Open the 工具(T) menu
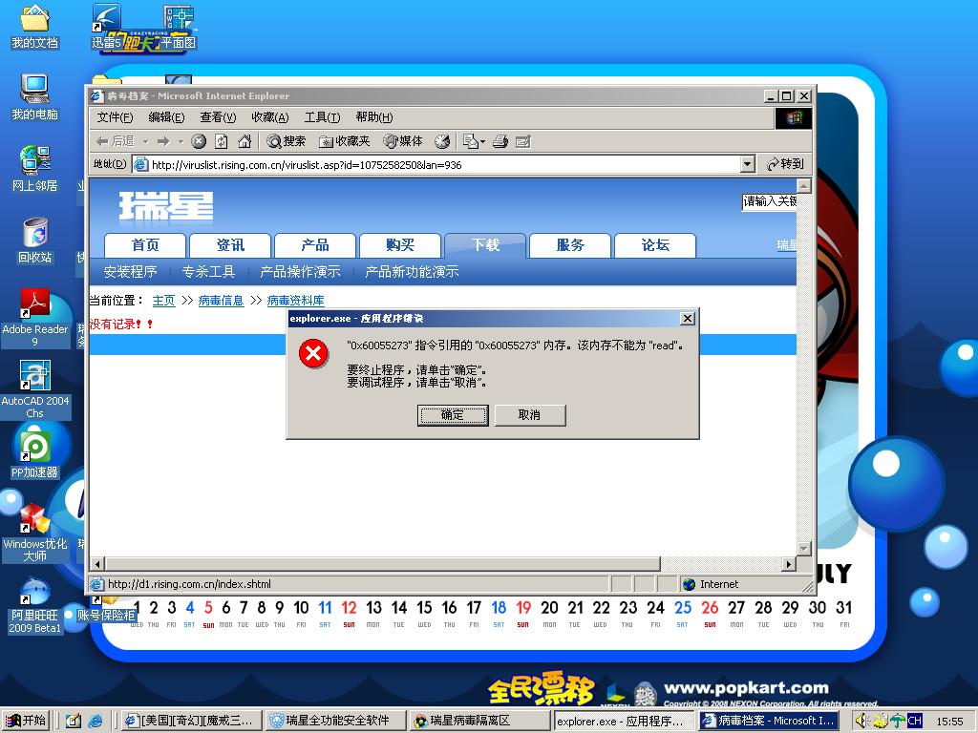Viewport: 978px width, 733px height. click(x=322, y=117)
